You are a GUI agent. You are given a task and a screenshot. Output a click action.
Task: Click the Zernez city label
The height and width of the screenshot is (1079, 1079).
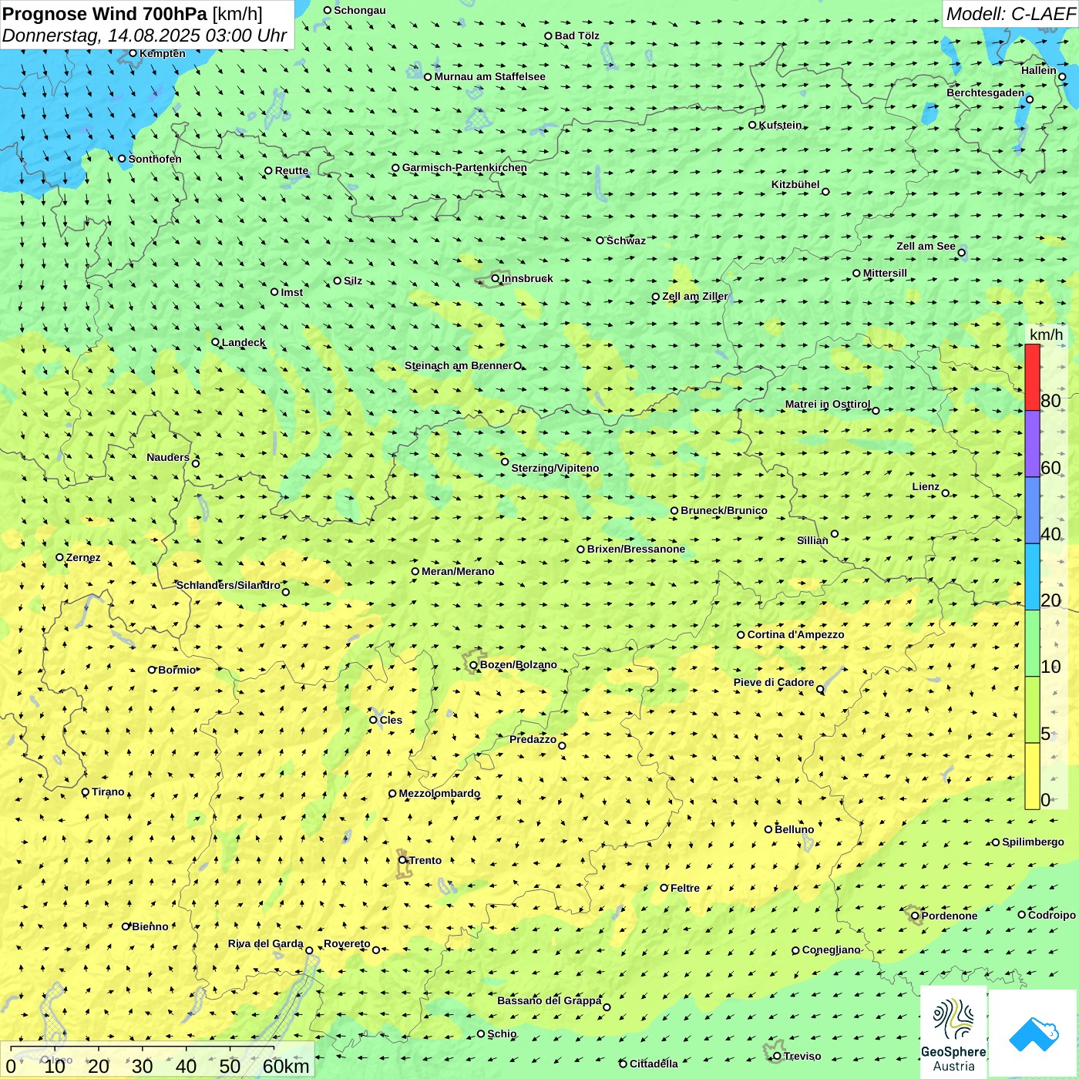[x=83, y=557]
